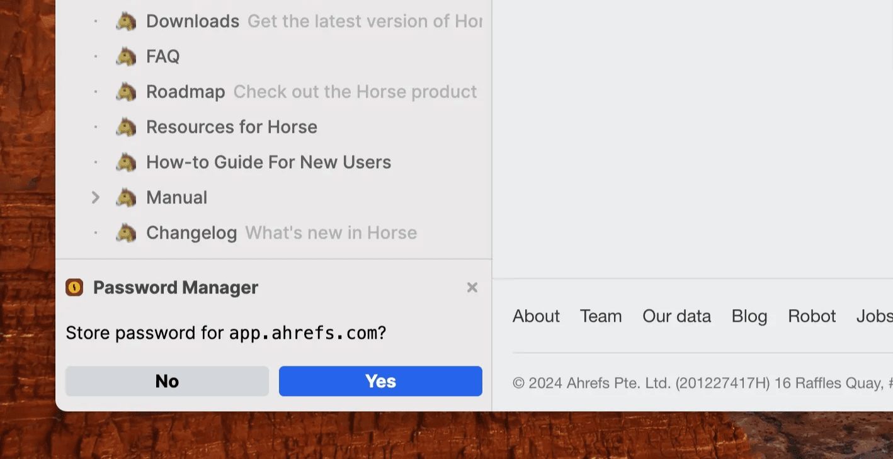This screenshot has height=459, width=893.
Task: Expand the Manual section
Action: click(x=96, y=197)
